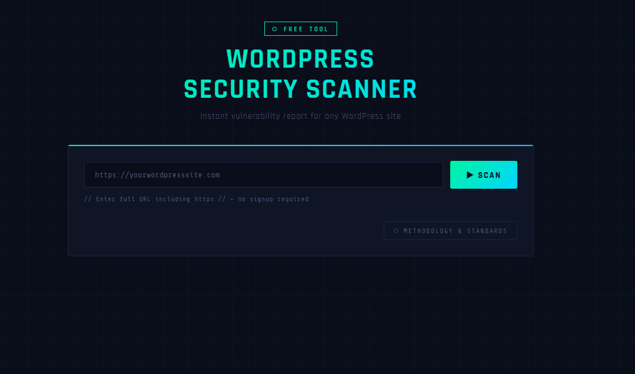Click the dark grid background below the card

coord(300,318)
